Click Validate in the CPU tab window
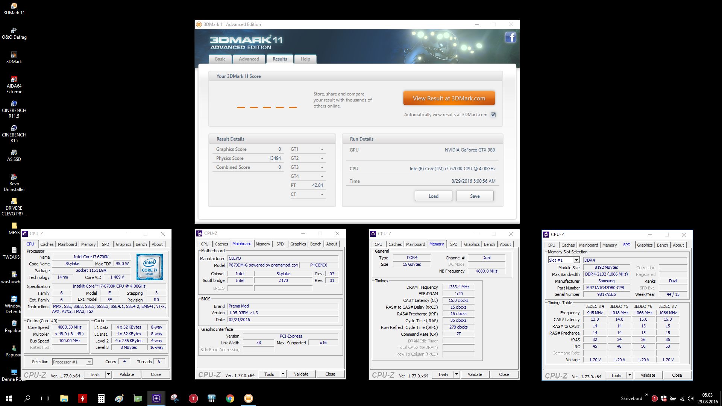This screenshot has height=406, width=722. point(127,374)
